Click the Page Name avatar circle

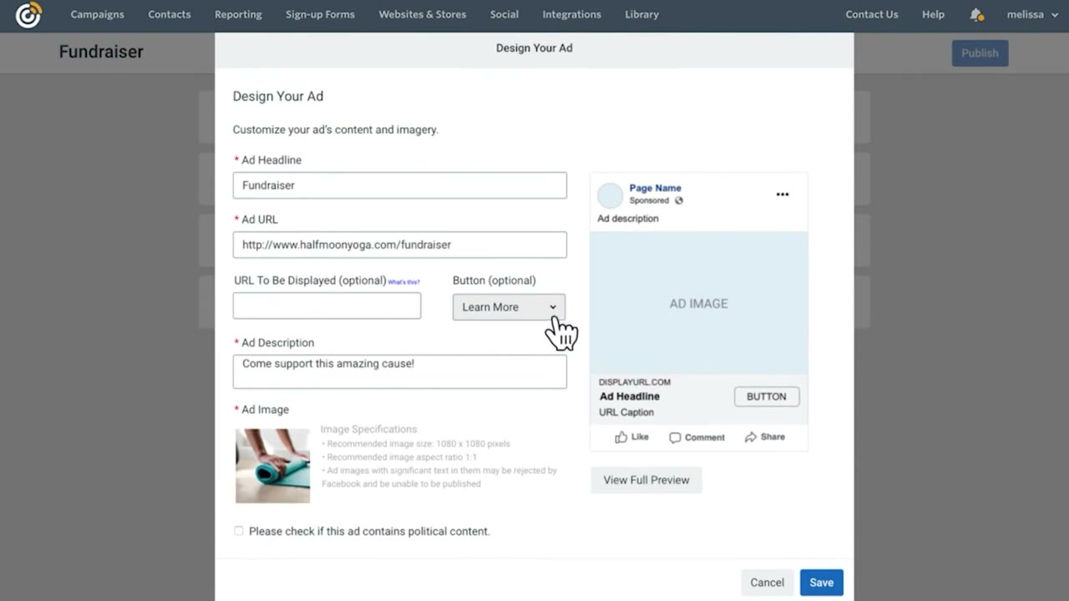click(x=610, y=194)
